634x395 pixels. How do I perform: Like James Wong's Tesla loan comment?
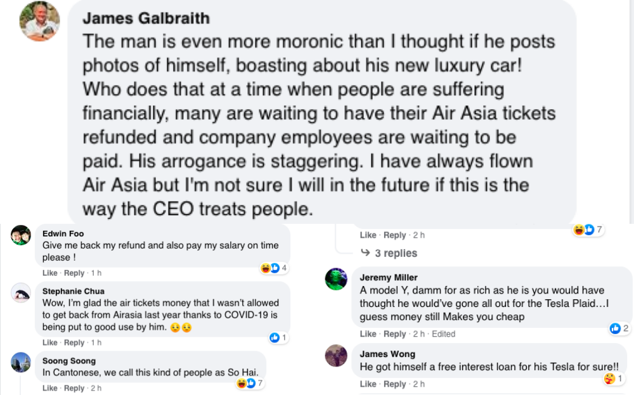coord(368,384)
